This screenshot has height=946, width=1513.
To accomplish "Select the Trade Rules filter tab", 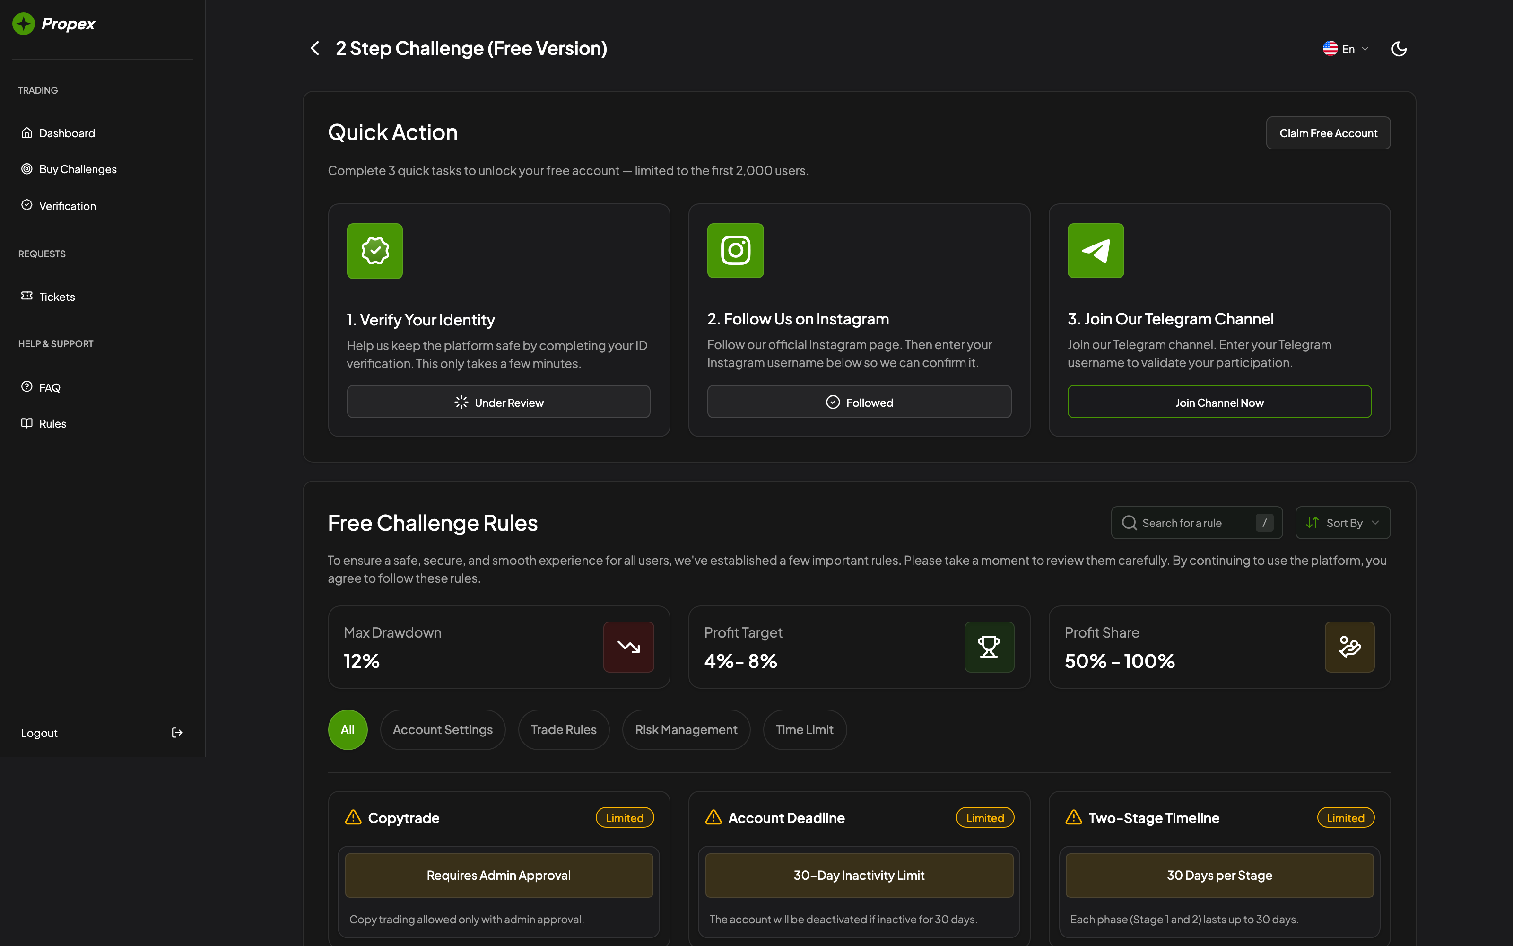I will coord(564,729).
